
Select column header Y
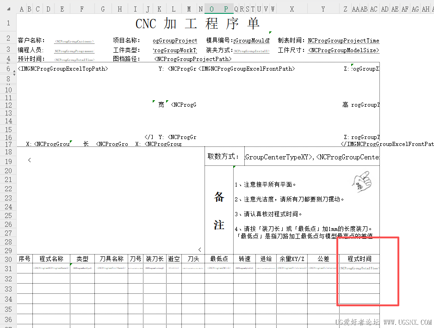click(323, 9)
